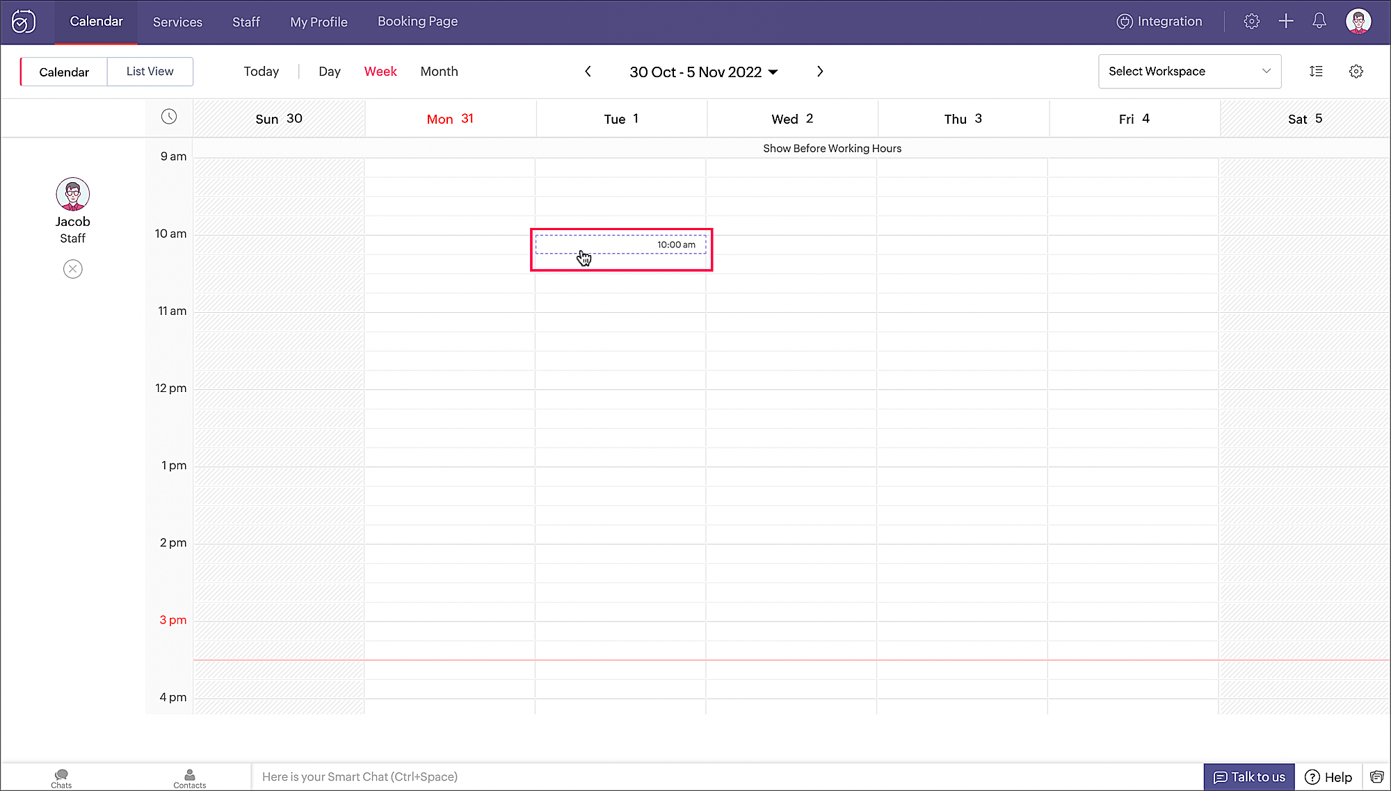Switch to List View toggle
This screenshot has height=791, width=1391.
click(150, 72)
